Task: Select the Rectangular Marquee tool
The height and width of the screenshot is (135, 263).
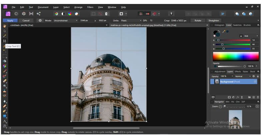Action: click(x=5, y=56)
